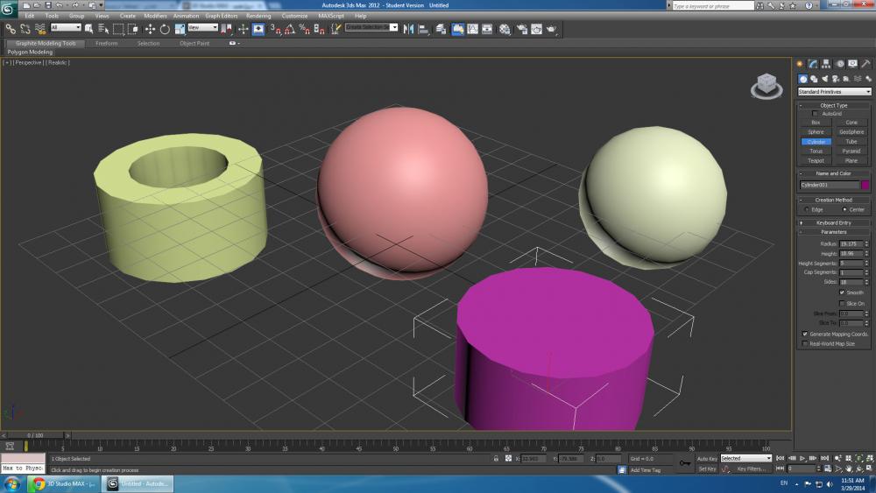Open the Hierarchy command panel tab
Image resolution: width=876 pixels, height=493 pixels.
[826, 64]
